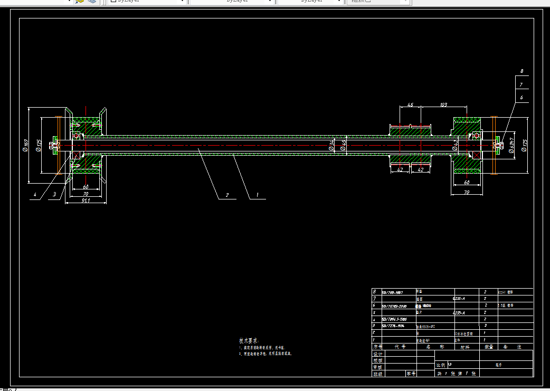Select the Ø125 dimension beside Ø169
The height and width of the screenshot is (391, 550).
(x=39, y=146)
